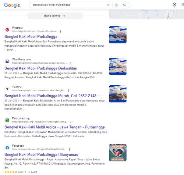
Task: Open three-dot menu for Facebook result
Action: 70,149
